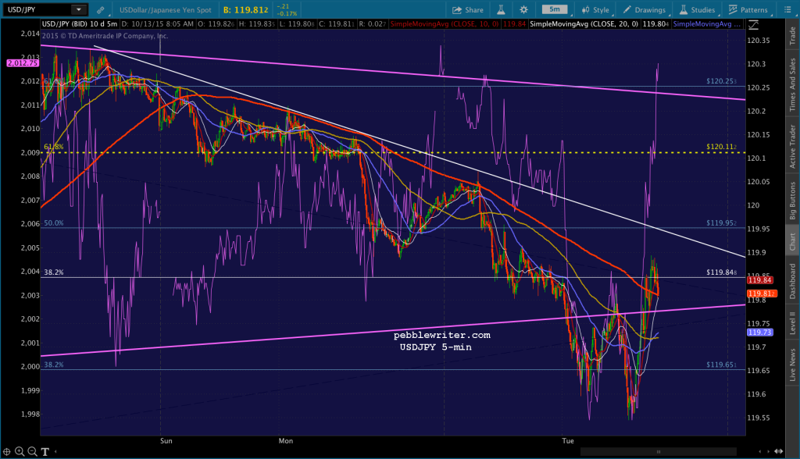Viewport: 800px width, 459px height.
Task: Open the Level II side tab
Action: pos(792,323)
